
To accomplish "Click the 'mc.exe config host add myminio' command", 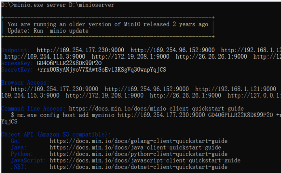I will [66, 115].
